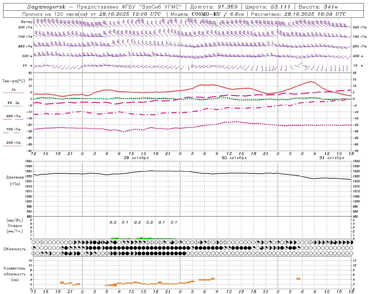This screenshot has height=294, width=368.
Task: Click the '700 гПа' temperature legend entry
Action: (14, 129)
